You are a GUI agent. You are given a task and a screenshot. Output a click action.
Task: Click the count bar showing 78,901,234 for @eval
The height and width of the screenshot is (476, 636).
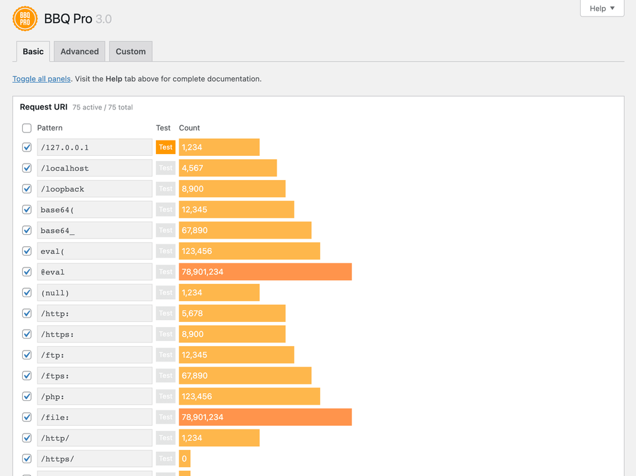[x=265, y=272]
